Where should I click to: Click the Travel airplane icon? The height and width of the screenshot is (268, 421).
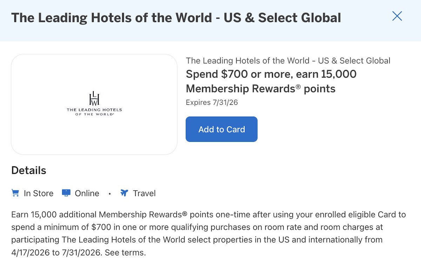124,193
